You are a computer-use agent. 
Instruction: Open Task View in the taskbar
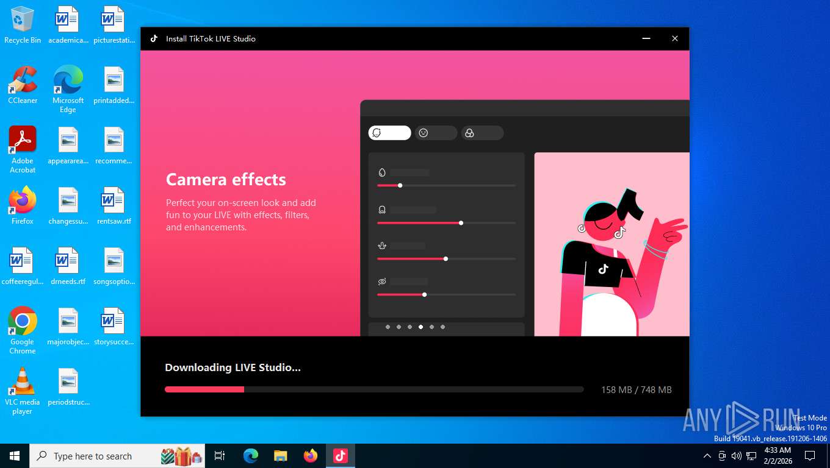(220, 456)
